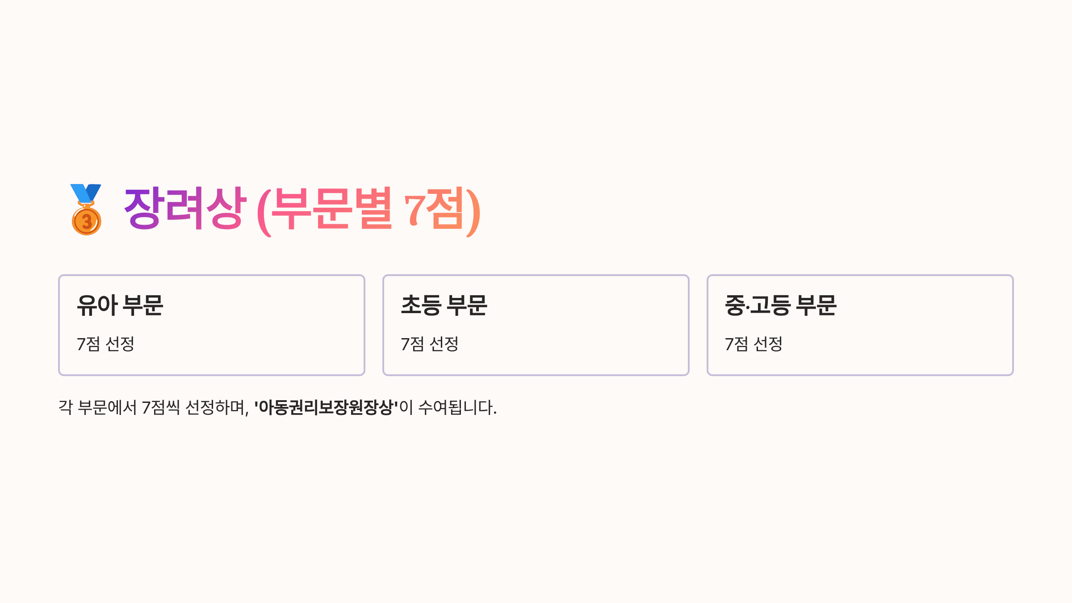Select the purple 장려상 title word
This screenshot has height=603, width=1072.
(x=185, y=209)
